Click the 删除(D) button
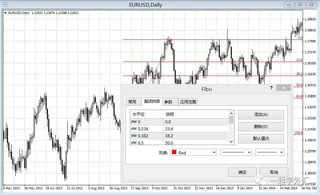 click(261, 127)
